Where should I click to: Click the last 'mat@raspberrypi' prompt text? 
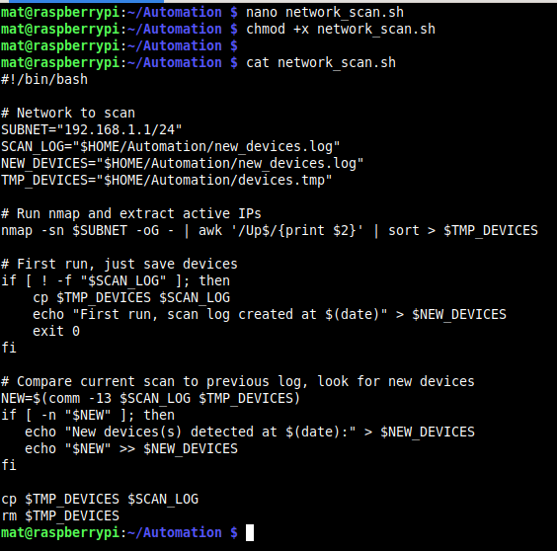[x=60, y=532]
